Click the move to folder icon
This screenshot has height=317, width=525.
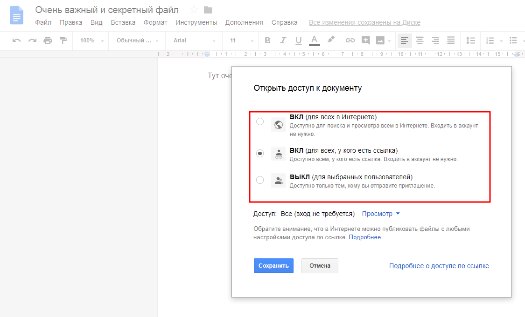pyautogui.click(x=208, y=10)
